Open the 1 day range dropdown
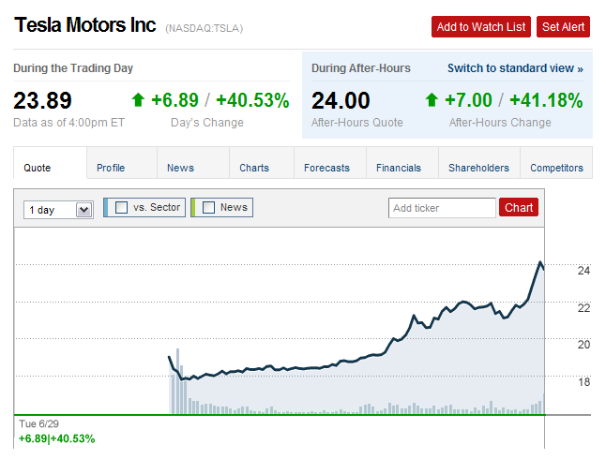This screenshot has width=606, height=459. pyautogui.click(x=58, y=210)
